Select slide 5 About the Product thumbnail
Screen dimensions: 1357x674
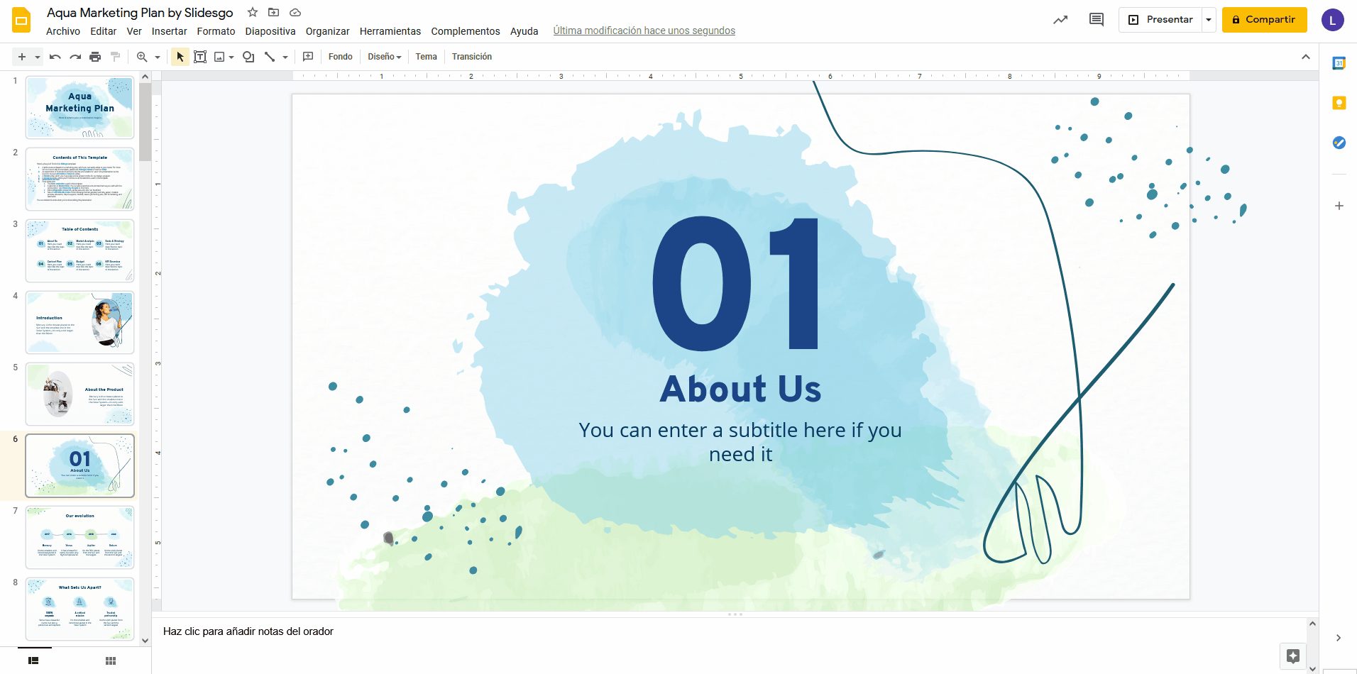coord(79,394)
